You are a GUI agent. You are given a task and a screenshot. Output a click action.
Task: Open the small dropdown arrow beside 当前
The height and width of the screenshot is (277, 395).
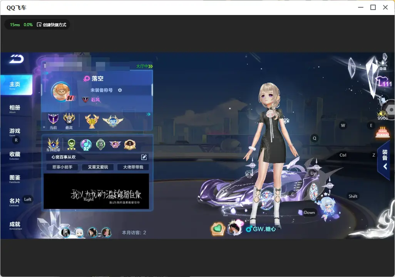[x=44, y=128]
